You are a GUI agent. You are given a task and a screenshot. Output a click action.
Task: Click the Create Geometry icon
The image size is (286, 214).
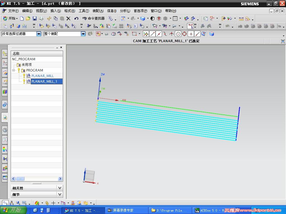18,26
